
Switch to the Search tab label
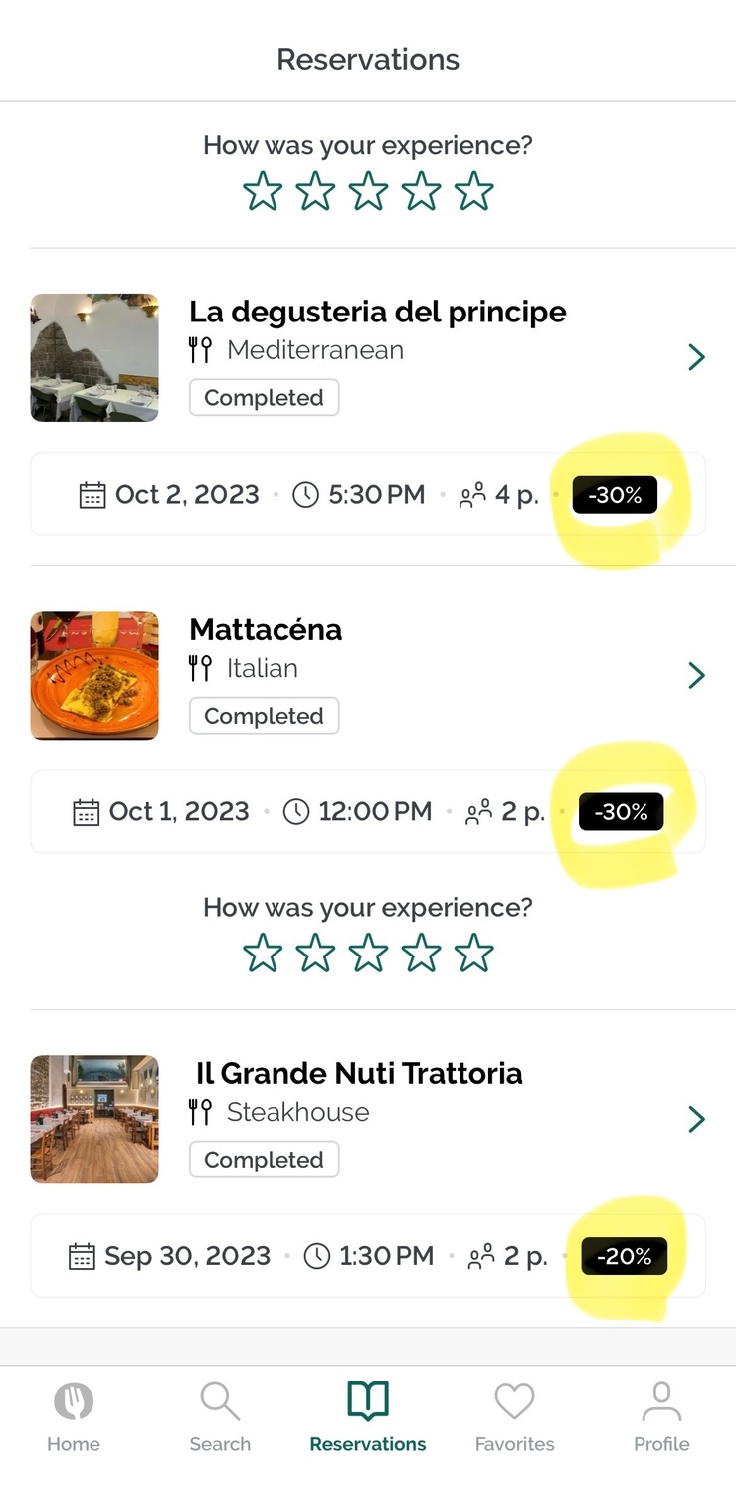tap(220, 1444)
